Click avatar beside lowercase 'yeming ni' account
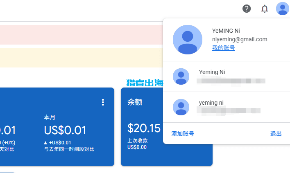 click(181, 107)
